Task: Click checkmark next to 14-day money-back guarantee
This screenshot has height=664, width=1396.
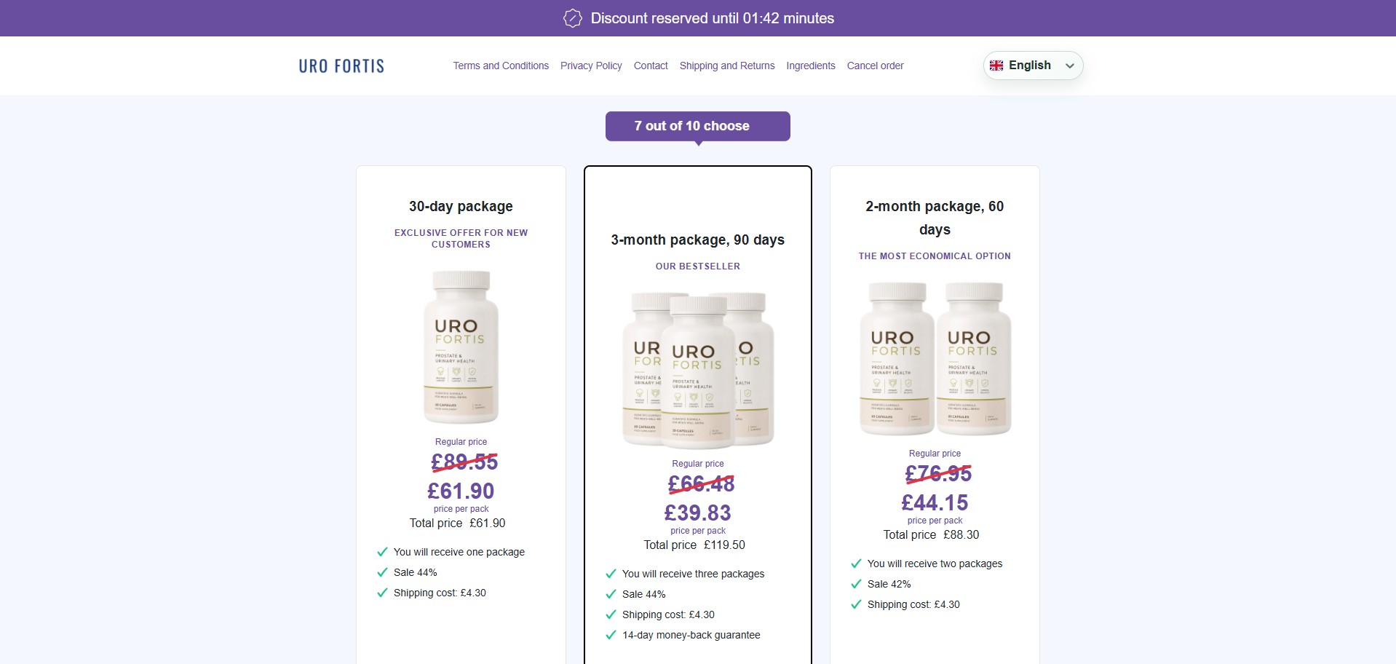Action: [x=611, y=635]
